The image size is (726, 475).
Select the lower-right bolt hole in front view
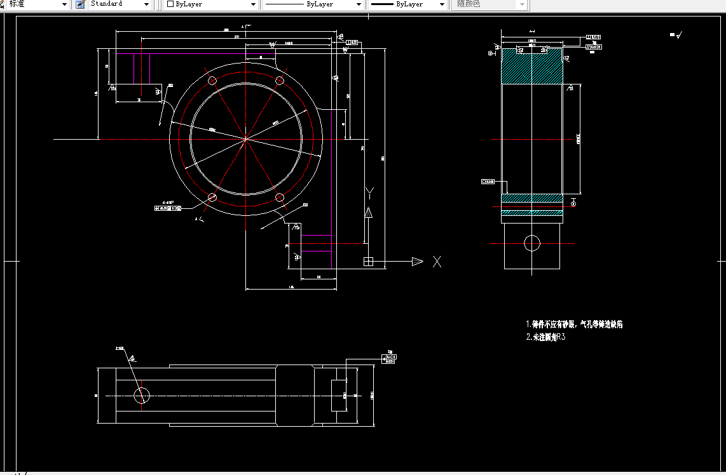(280, 197)
